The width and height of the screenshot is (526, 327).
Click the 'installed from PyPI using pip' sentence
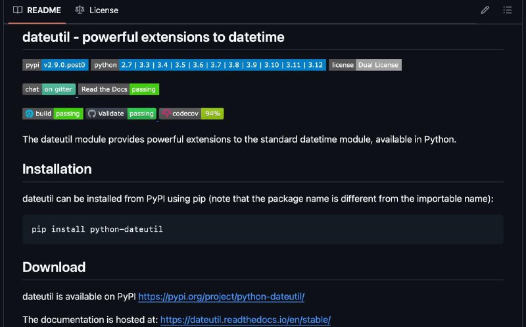tap(258, 199)
